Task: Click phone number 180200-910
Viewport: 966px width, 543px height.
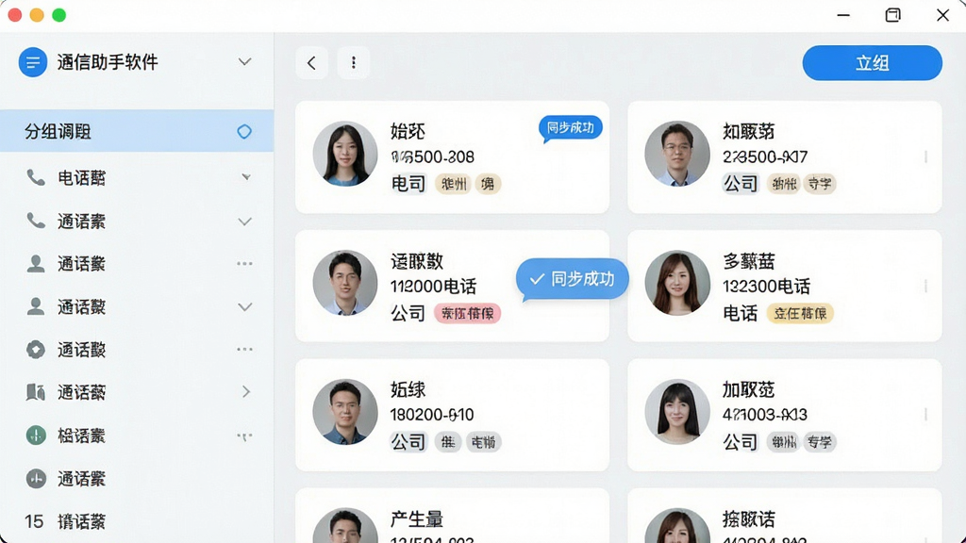Action: point(432,415)
